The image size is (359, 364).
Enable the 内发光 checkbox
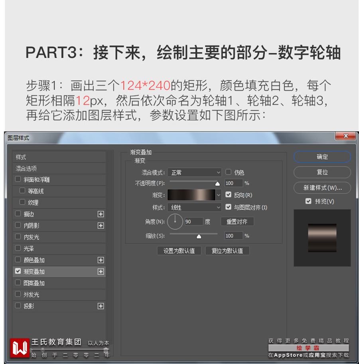tap(18, 236)
